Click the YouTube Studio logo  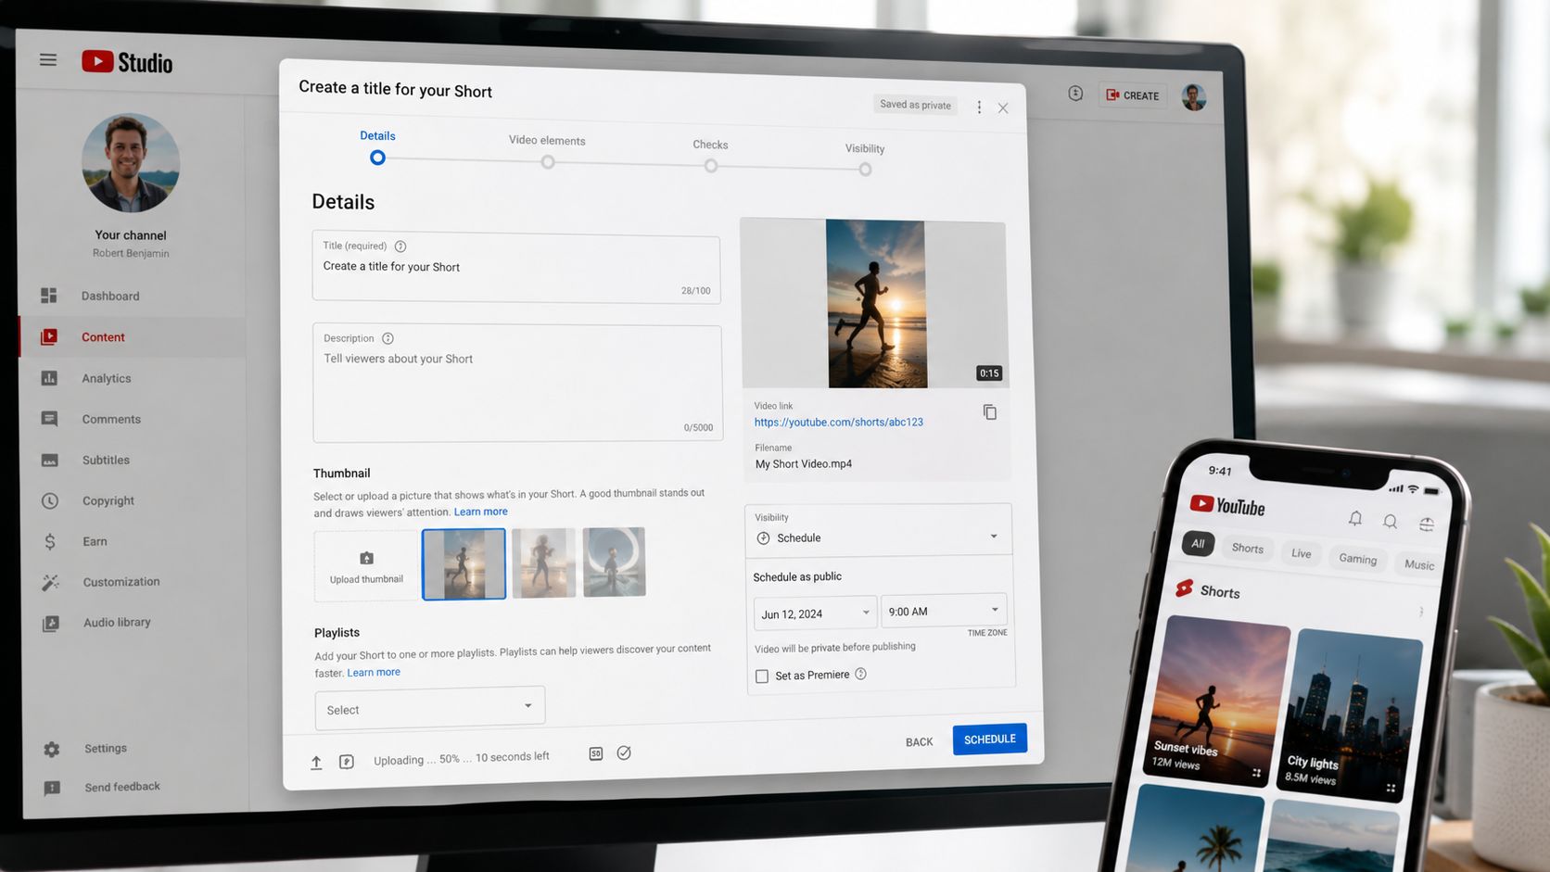point(127,62)
